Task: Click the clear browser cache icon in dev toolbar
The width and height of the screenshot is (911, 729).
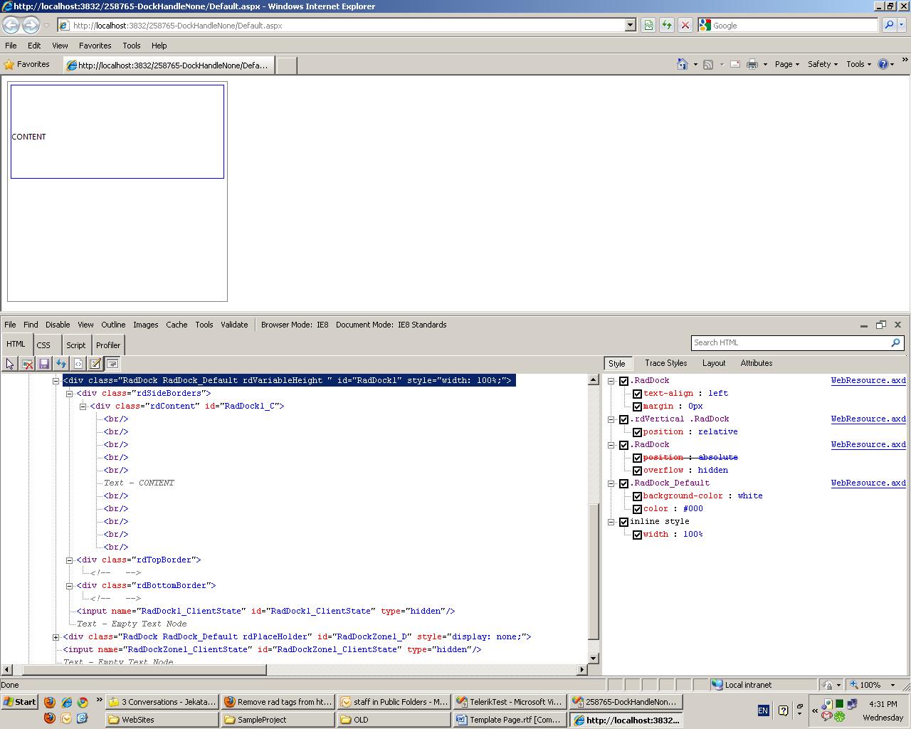Action: 27,364
